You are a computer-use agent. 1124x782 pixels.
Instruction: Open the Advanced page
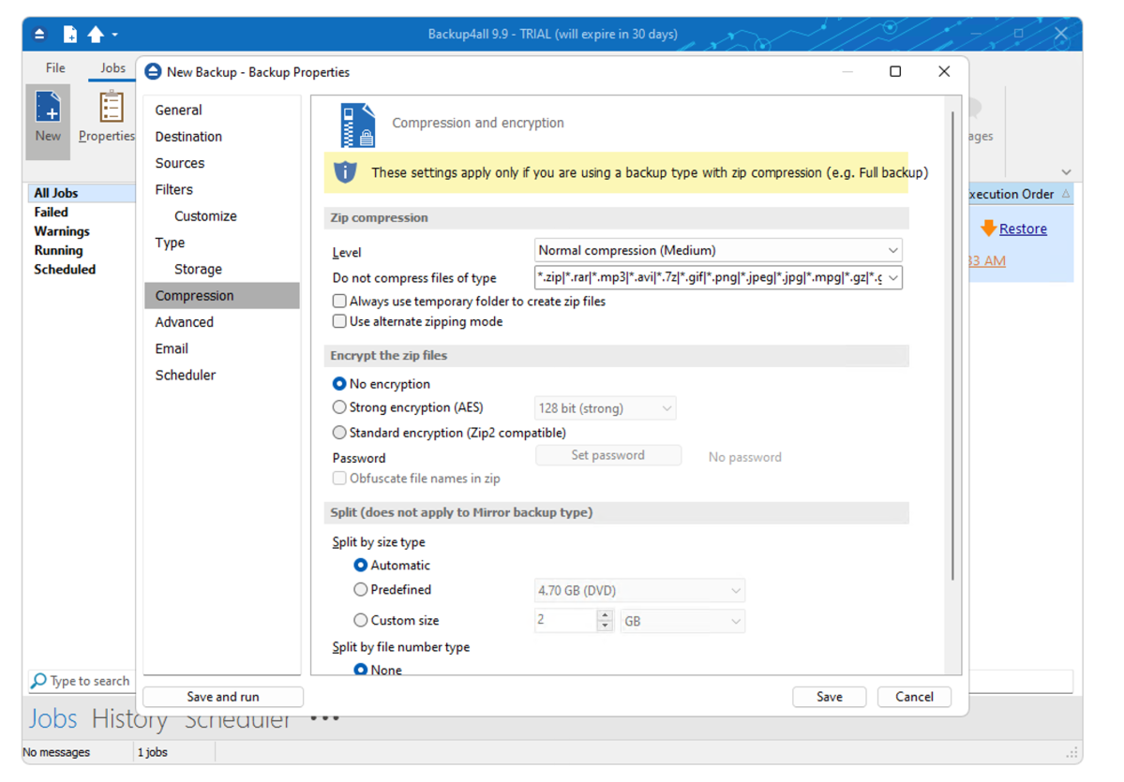[185, 321]
